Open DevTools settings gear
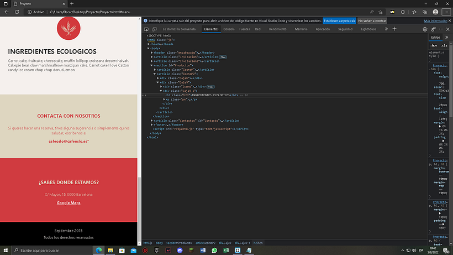 coord(425,29)
